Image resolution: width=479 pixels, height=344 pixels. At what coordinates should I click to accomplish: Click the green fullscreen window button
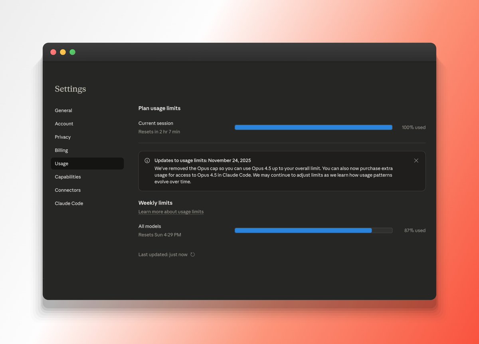point(72,52)
